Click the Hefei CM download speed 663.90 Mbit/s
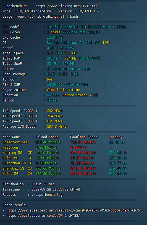This screenshot has width=147, height=225. click(x=83, y=174)
